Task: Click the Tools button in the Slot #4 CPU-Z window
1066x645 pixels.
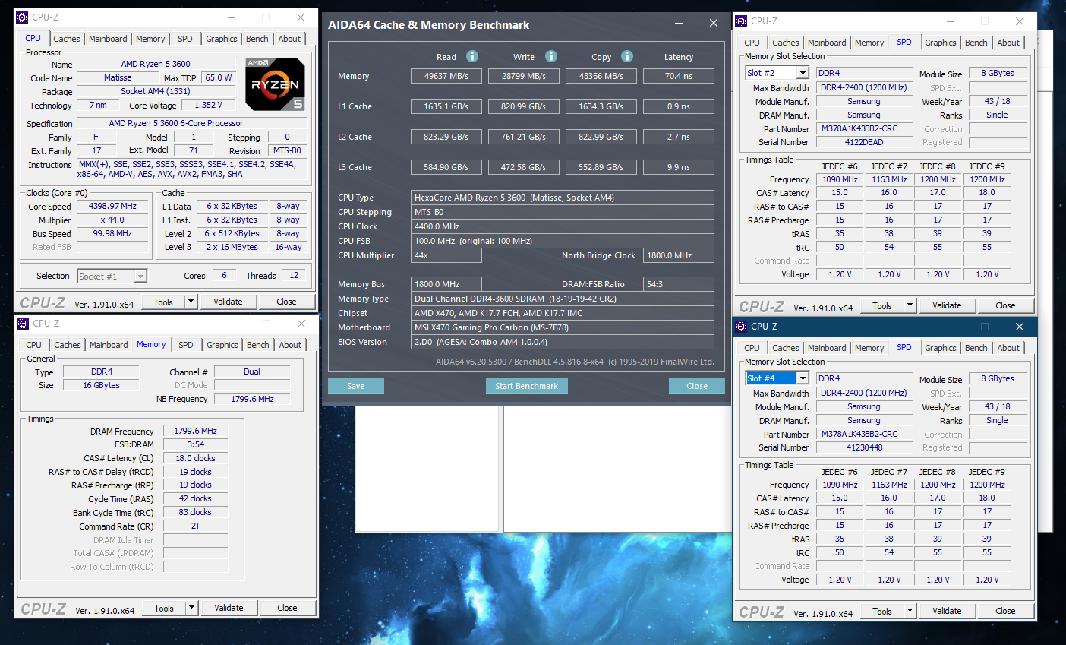Action: coord(882,611)
